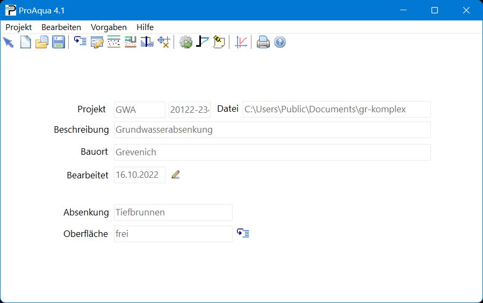Click the edit form pencil toolbar icon
The width and height of the screenshot is (483, 303).
[x=97, y=42]
